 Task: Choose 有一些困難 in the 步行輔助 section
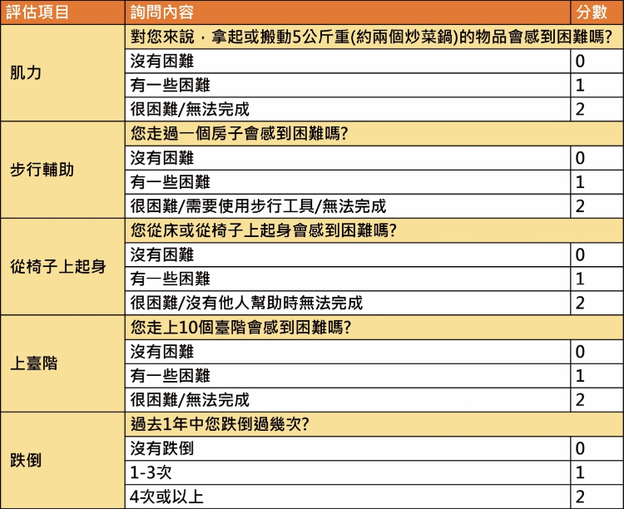coord(348,182)
